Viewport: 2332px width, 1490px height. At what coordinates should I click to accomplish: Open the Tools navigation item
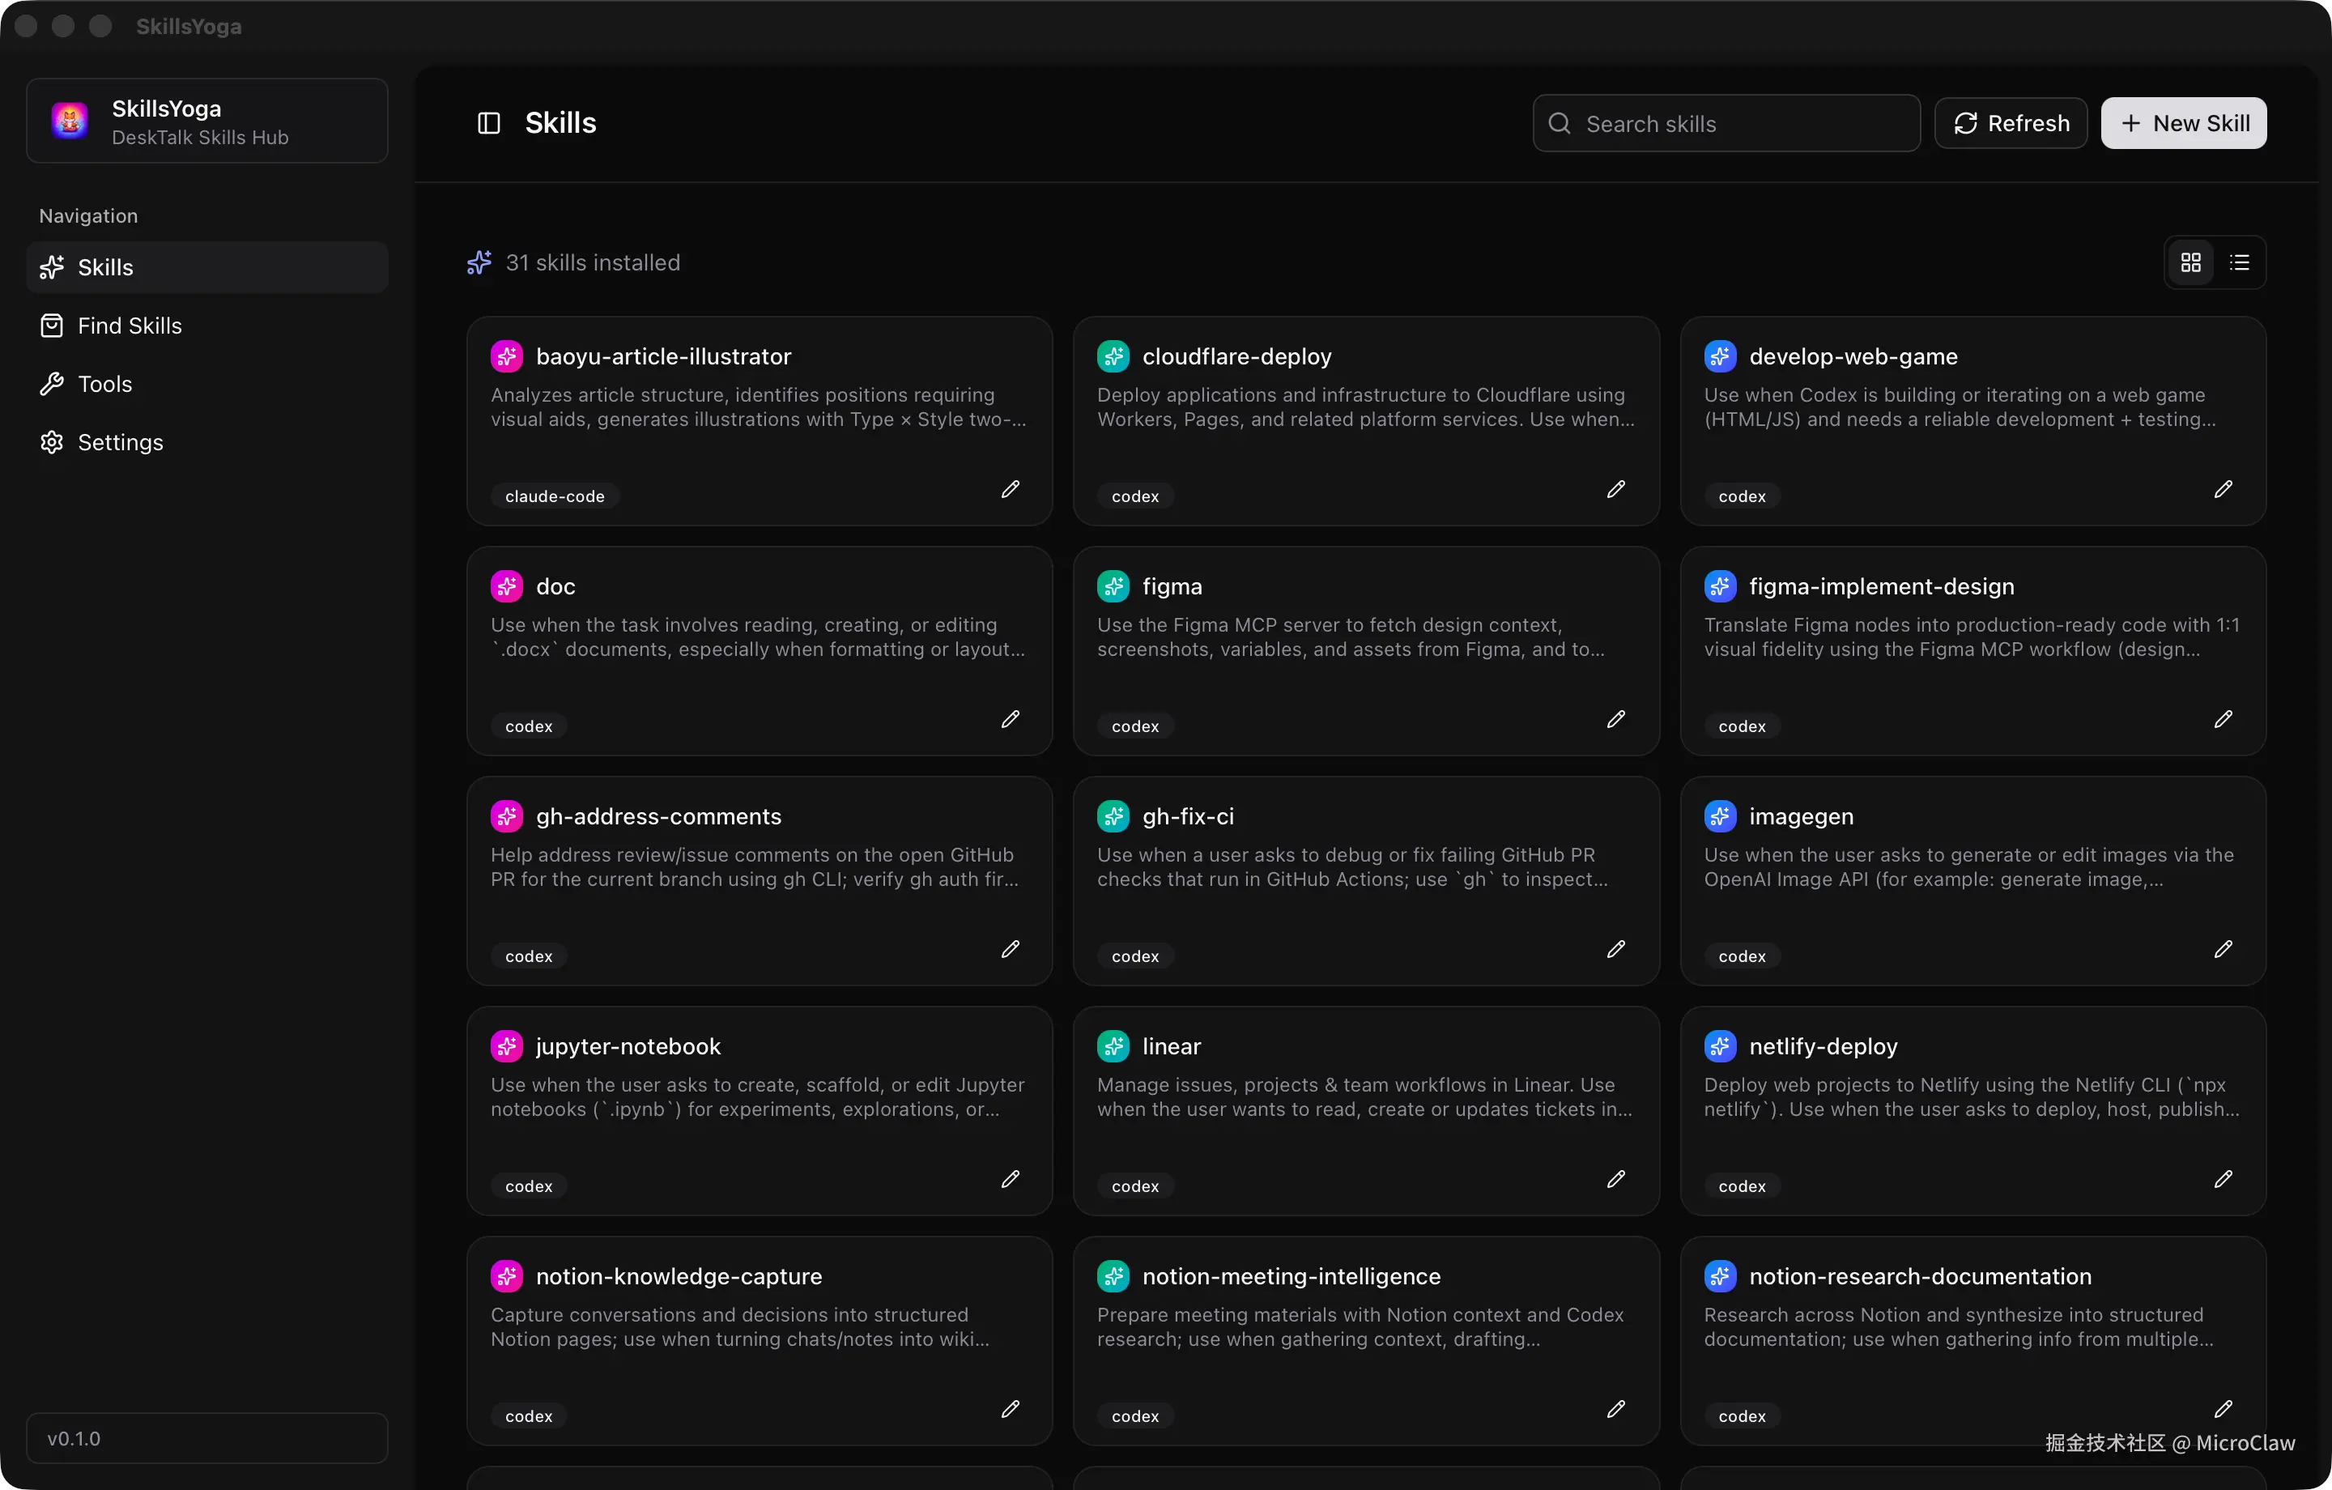click(x=104, y=384)
